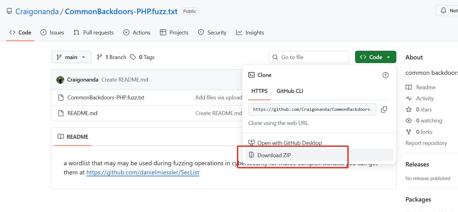
Task: Open the 0 stars link
Action: 424,110
